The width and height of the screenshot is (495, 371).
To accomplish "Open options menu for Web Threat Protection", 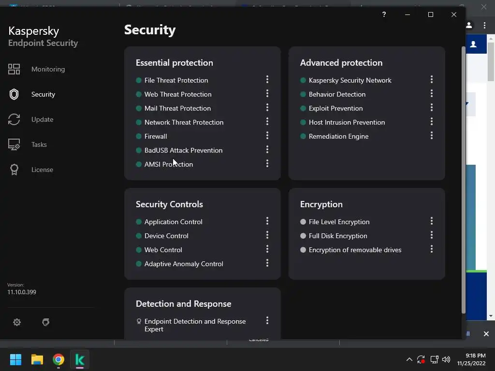I will [267, 93].
